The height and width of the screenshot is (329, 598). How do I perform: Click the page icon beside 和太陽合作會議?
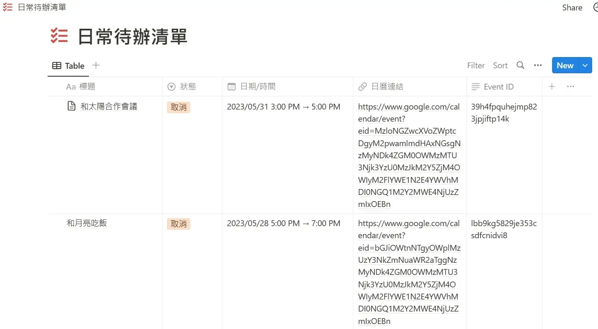click(x=71, y=106)
